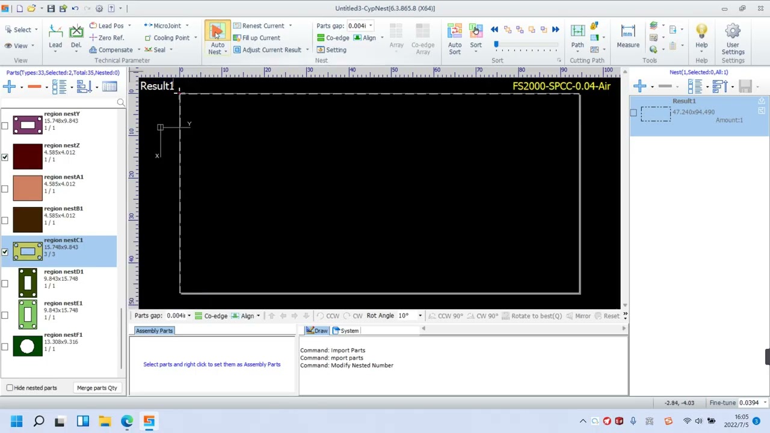Click taskbar Search icon
The width and height of the screenshot is (770, 433).
click(x=38, y=421)
